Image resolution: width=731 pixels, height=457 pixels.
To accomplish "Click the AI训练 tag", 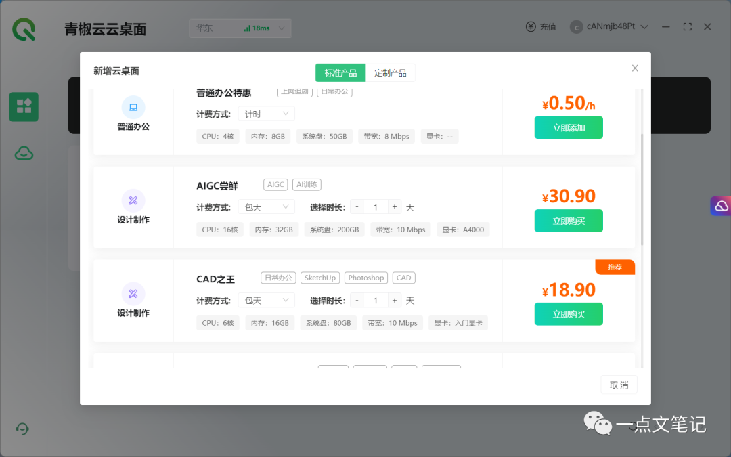I will tap(307, 185).
